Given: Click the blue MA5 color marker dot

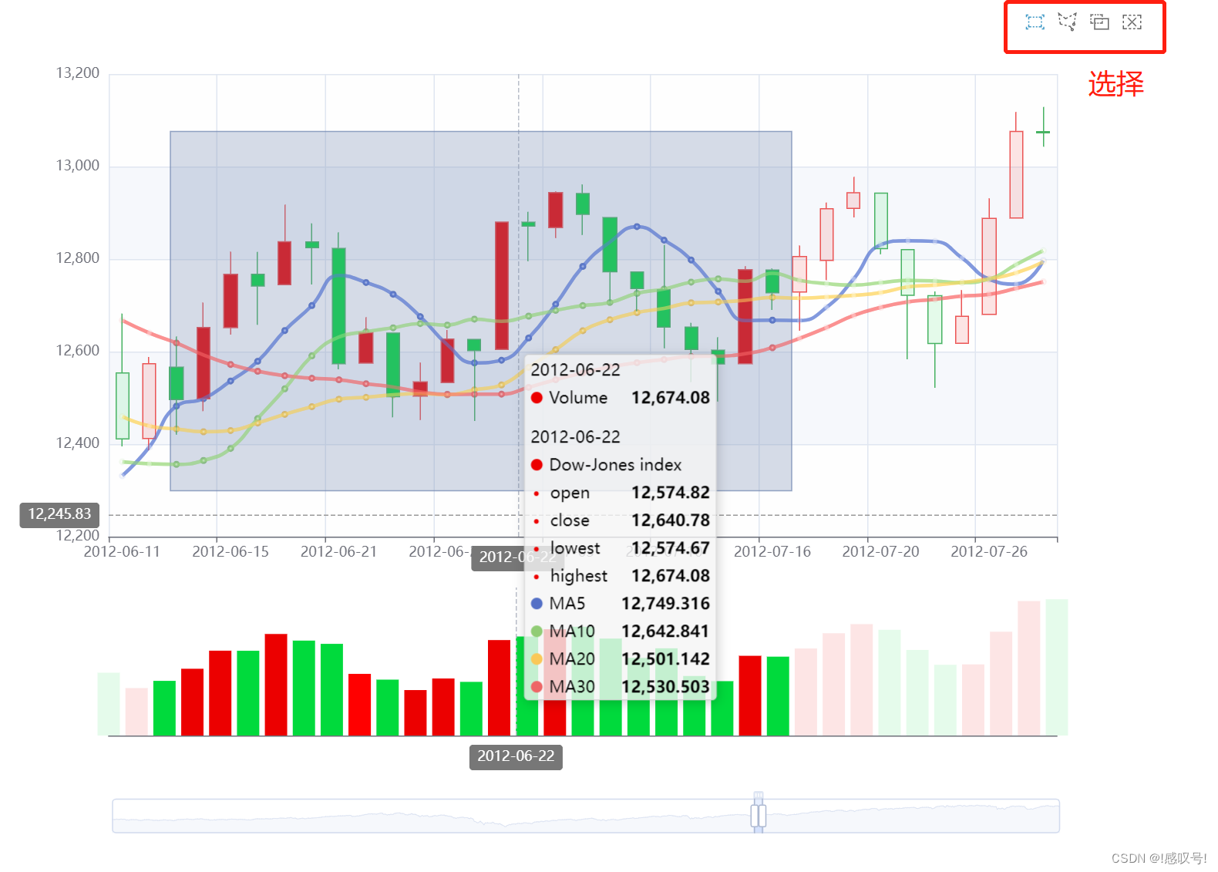Looking at the screenshot, I should pos(537,604).
